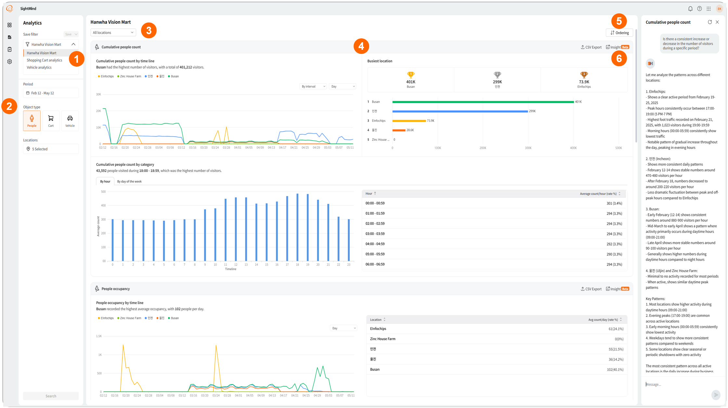Open the dashboard grid icon in sidebar

9,25
